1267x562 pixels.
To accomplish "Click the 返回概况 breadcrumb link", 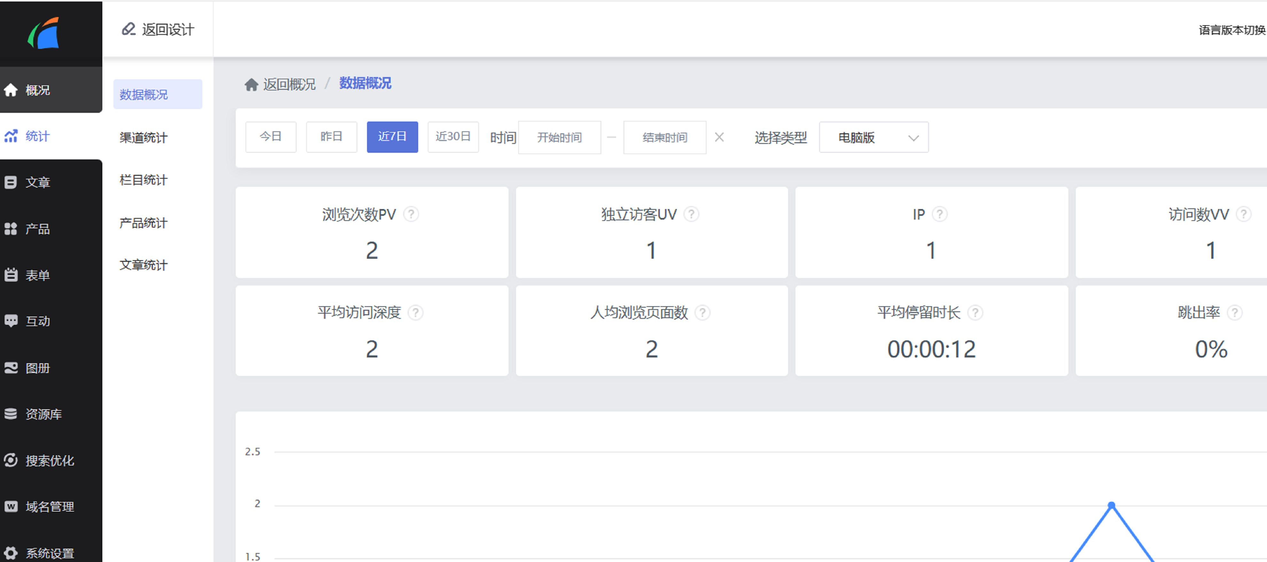I will [x=289, y=85].
